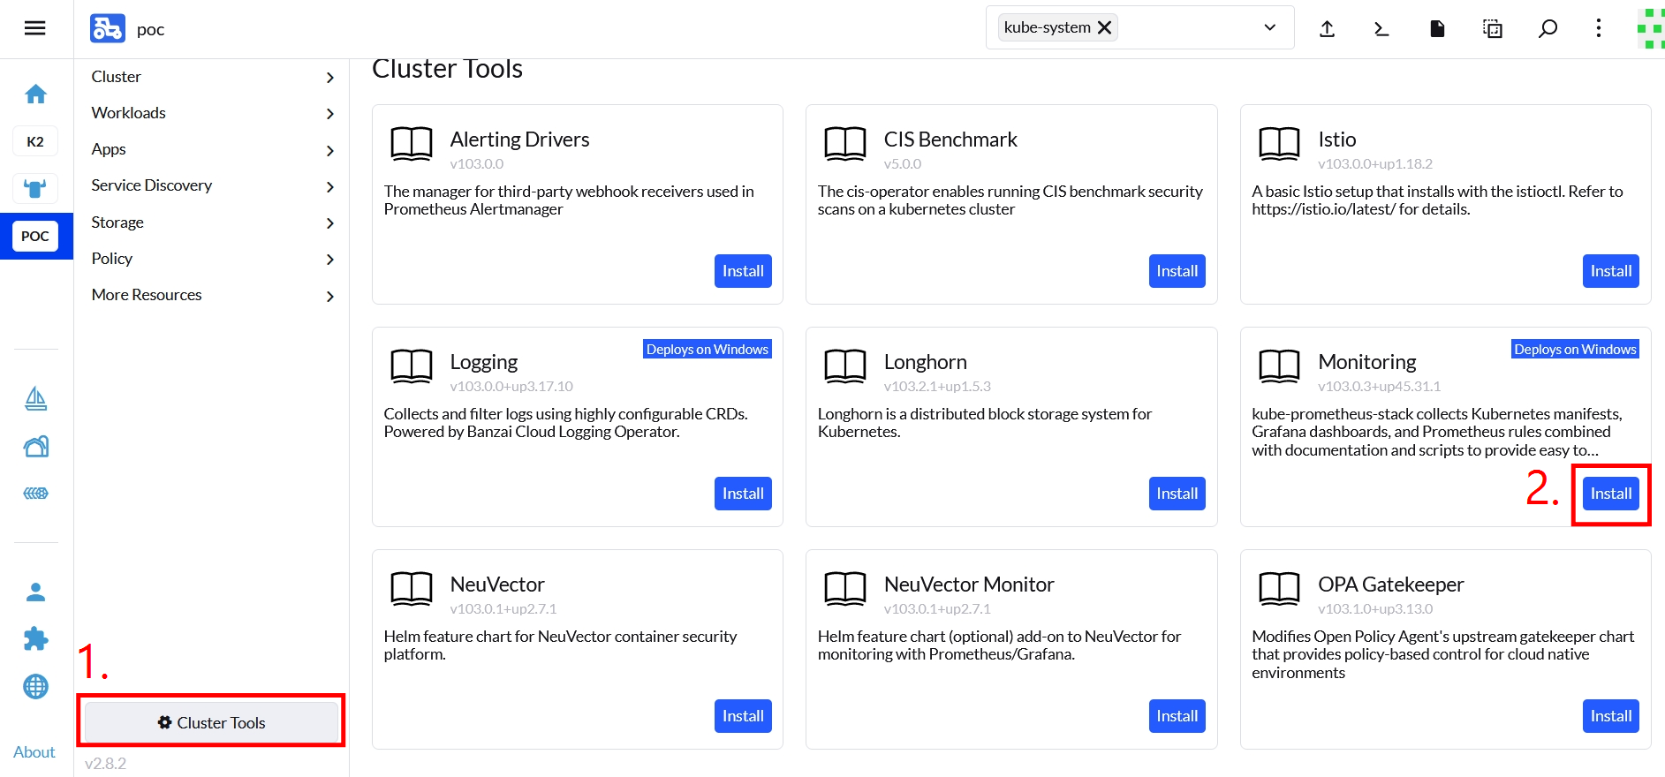Click the OPA Gatekeeper book icon
Screen dimensions: 1665x777
pyautogui.click(x=1279, y=588)
